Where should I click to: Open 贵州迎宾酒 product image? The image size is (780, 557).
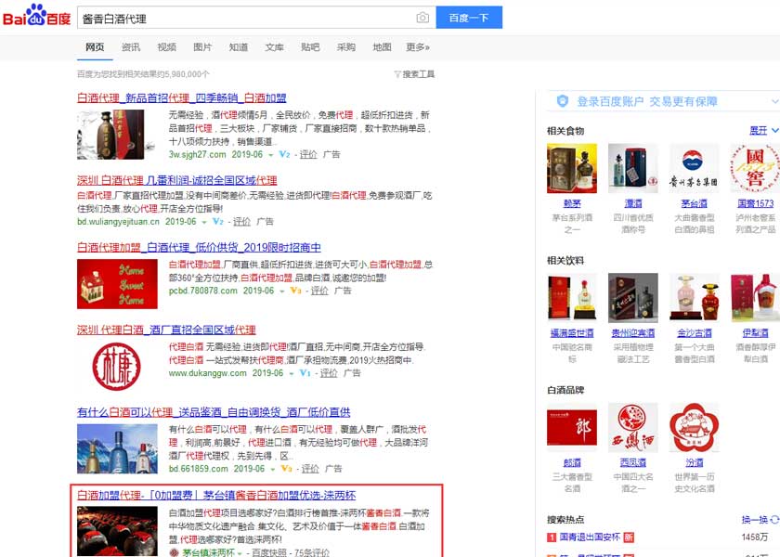click(x=633, y=297)
